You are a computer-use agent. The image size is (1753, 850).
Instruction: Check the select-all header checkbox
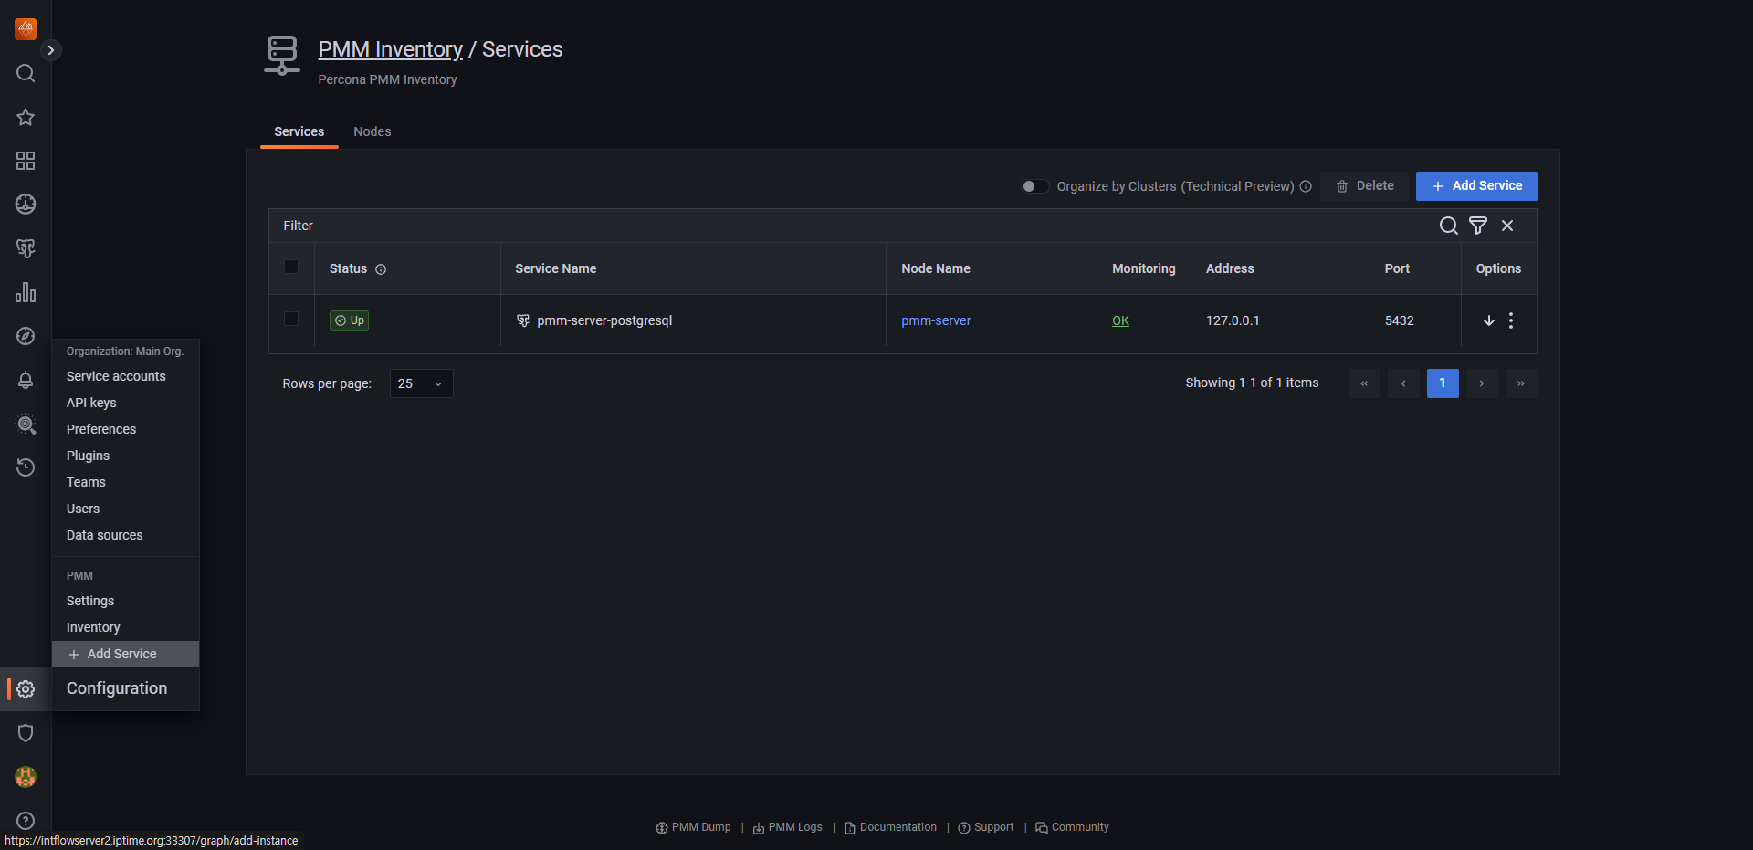tap(291, 267)
